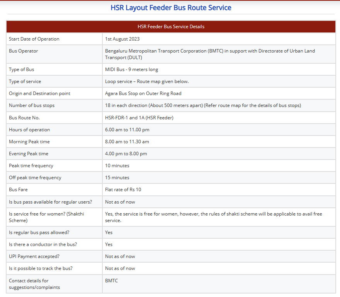Select the 'Off peak time frequency' label
340x297 pixels.
coord(35,178)
